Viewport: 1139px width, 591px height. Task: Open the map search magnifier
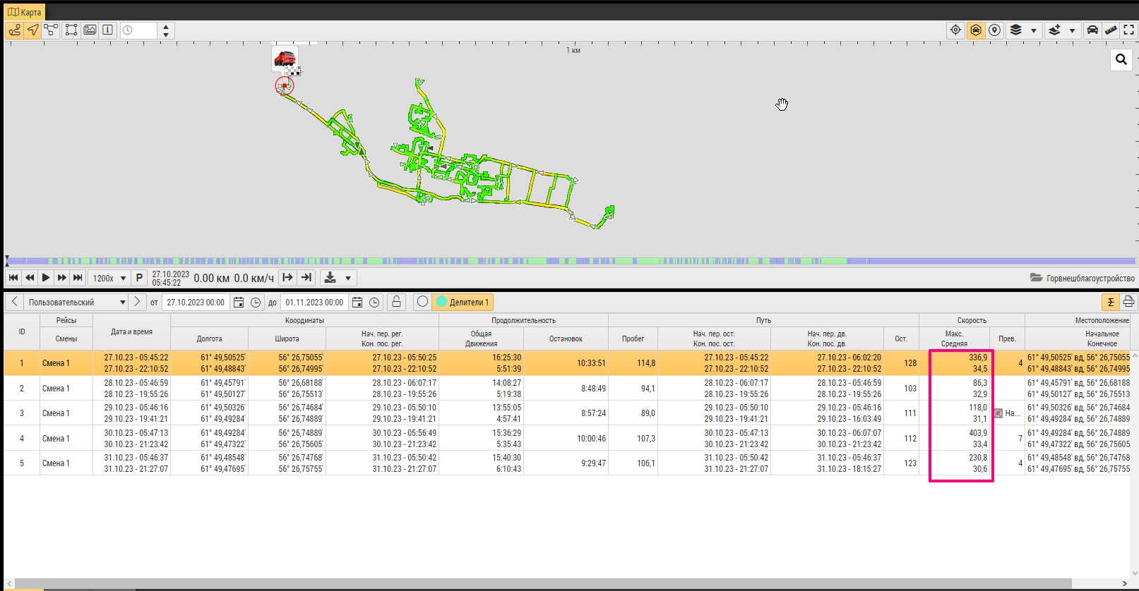(x=1121, y=60)
